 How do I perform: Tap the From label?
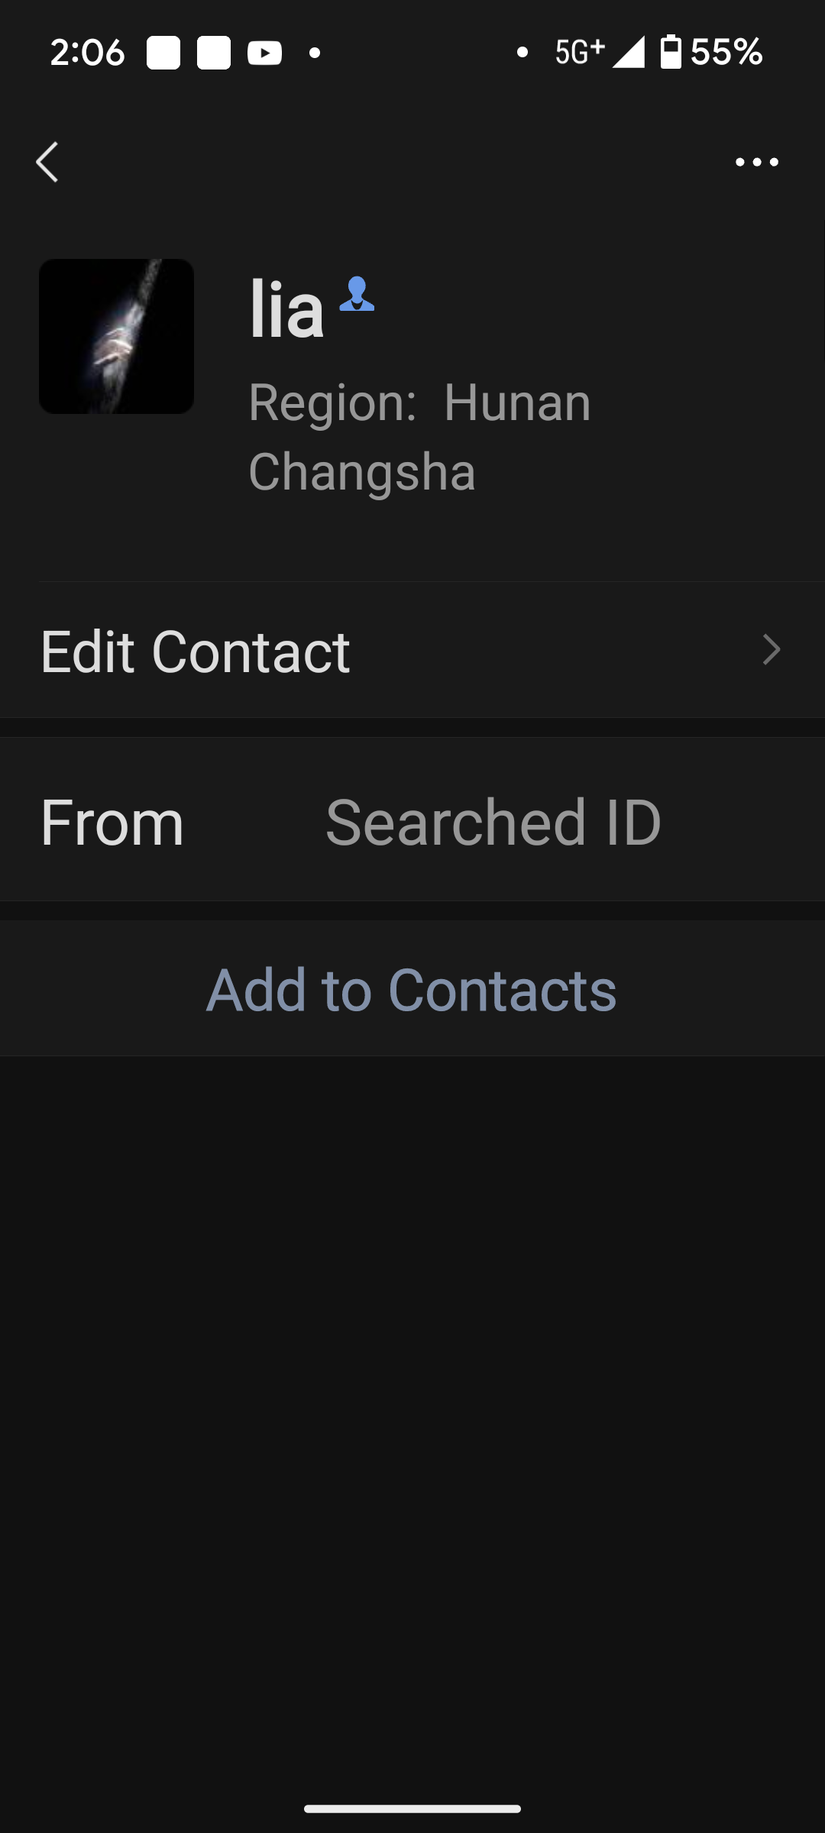coord(112,823)
